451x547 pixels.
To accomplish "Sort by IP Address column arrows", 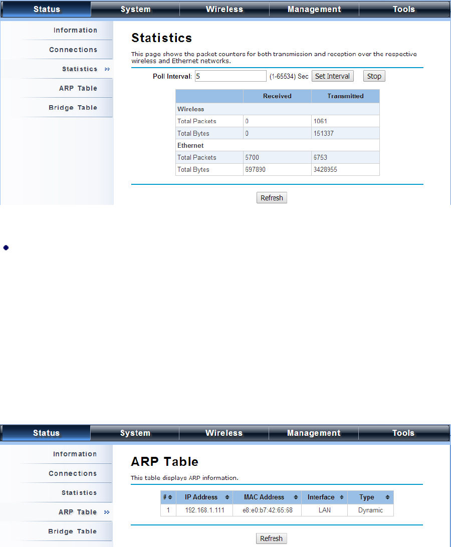I will [227, 497].
